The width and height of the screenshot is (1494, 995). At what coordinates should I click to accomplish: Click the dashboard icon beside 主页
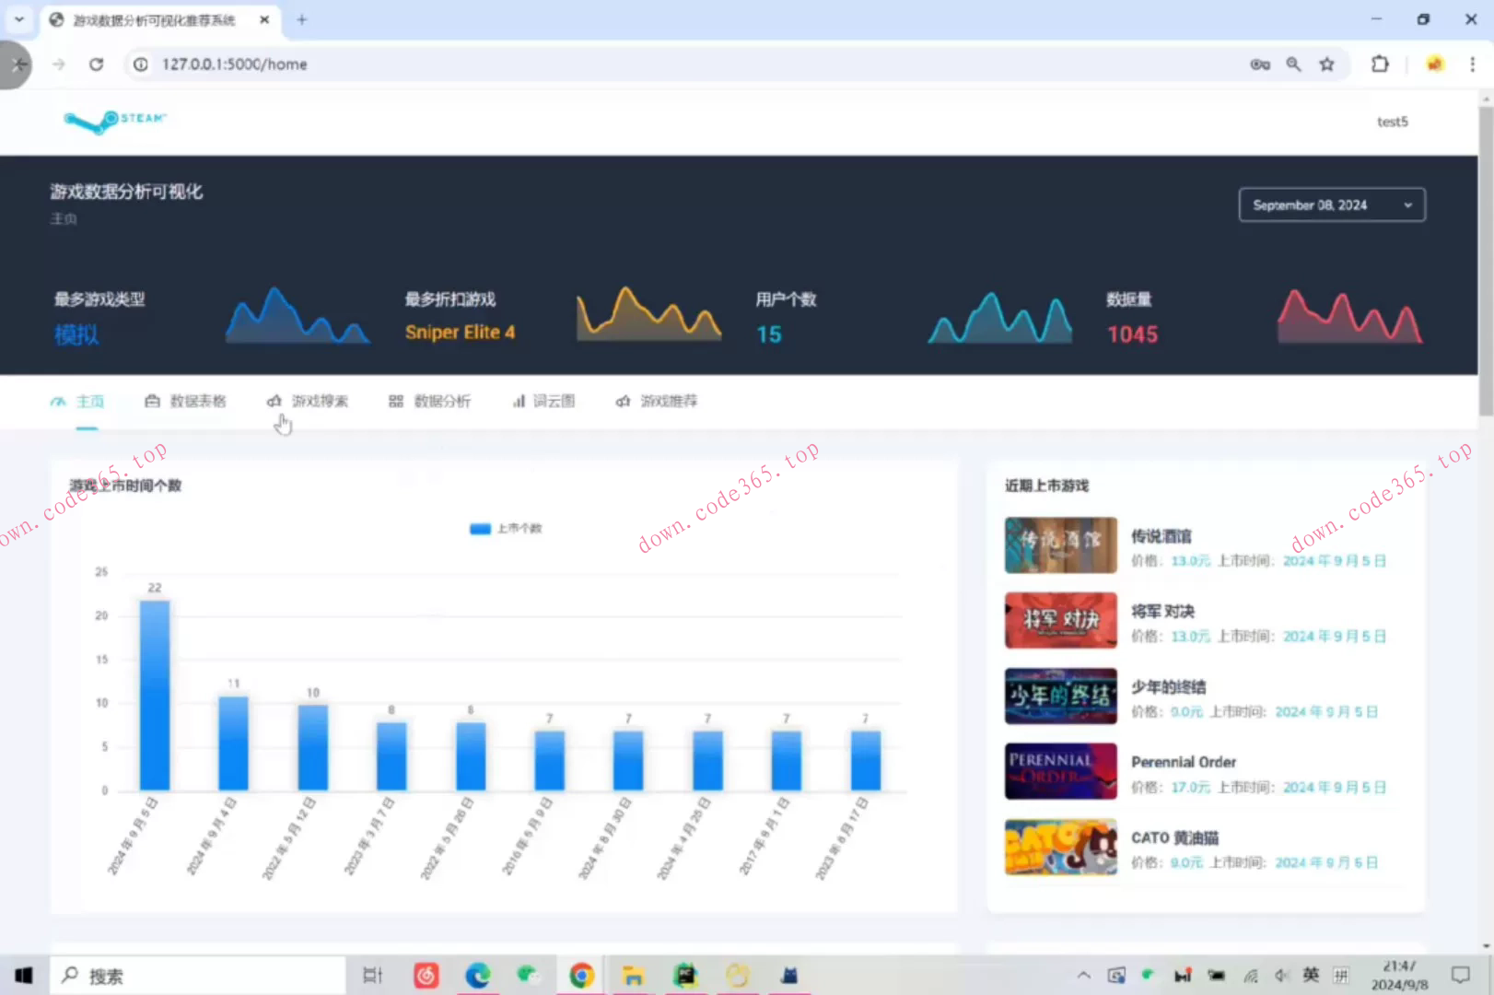[58, 402]
